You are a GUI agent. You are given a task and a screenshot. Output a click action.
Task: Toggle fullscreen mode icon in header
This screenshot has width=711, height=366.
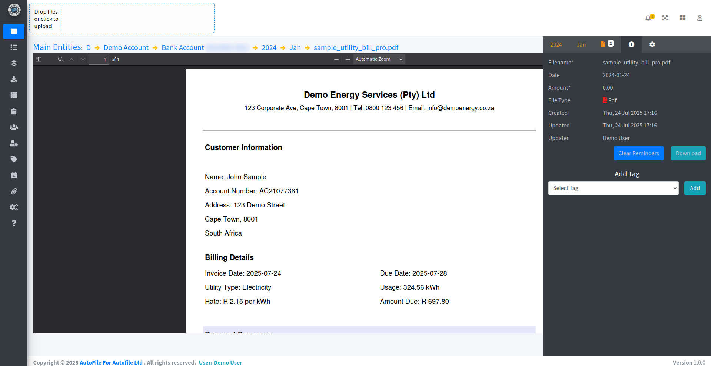tap(665, 18)
